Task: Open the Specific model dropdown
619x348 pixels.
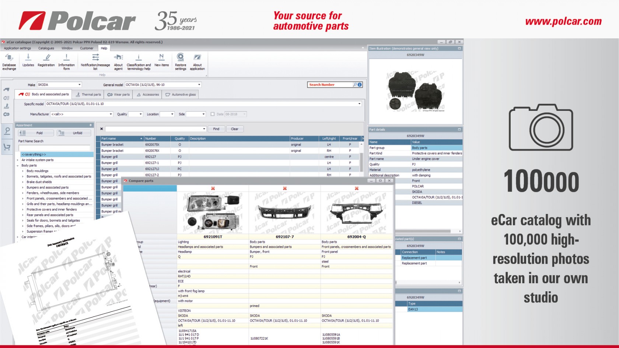Action: 359,104
